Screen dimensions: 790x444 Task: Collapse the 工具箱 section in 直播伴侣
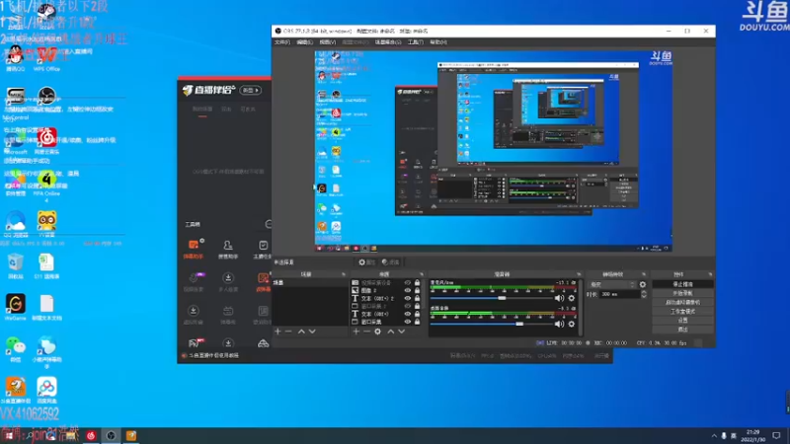tap(269, 224)
